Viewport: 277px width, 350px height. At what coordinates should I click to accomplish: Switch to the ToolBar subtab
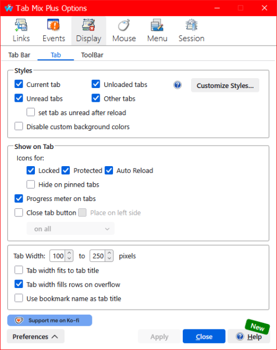[92, 55]
